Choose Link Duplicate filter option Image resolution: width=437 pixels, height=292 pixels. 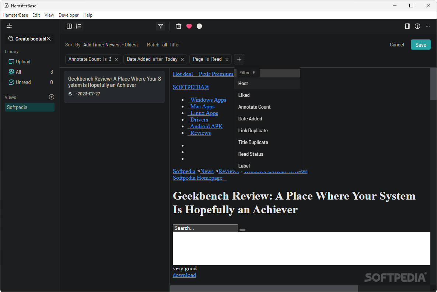pos(267,130)
